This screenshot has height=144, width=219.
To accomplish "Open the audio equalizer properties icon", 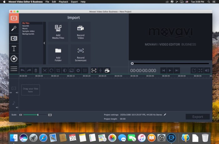I will [85, 71].
